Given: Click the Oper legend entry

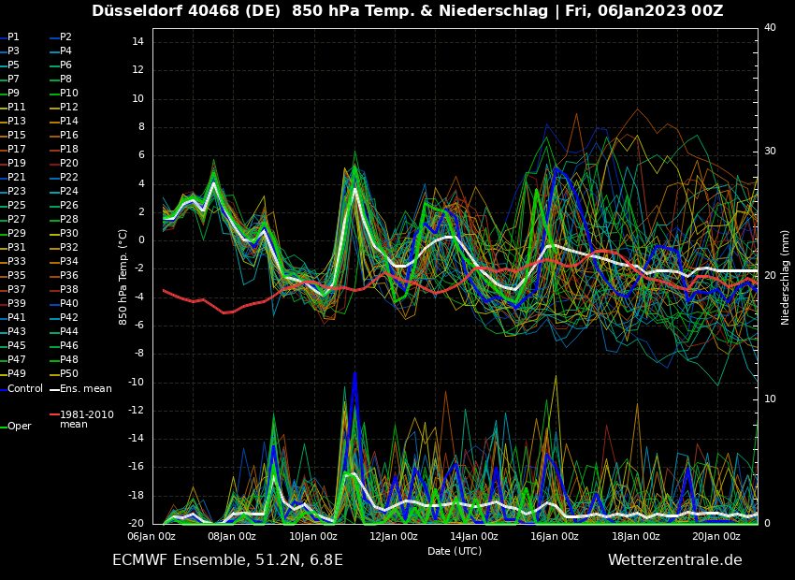Looking at the screenshot, I should pos(20,426).
